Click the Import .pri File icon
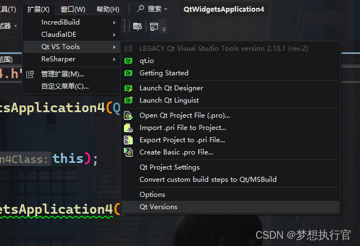Image resolution: width=360 pixels, height=246 pixels. tap(128, 128)
